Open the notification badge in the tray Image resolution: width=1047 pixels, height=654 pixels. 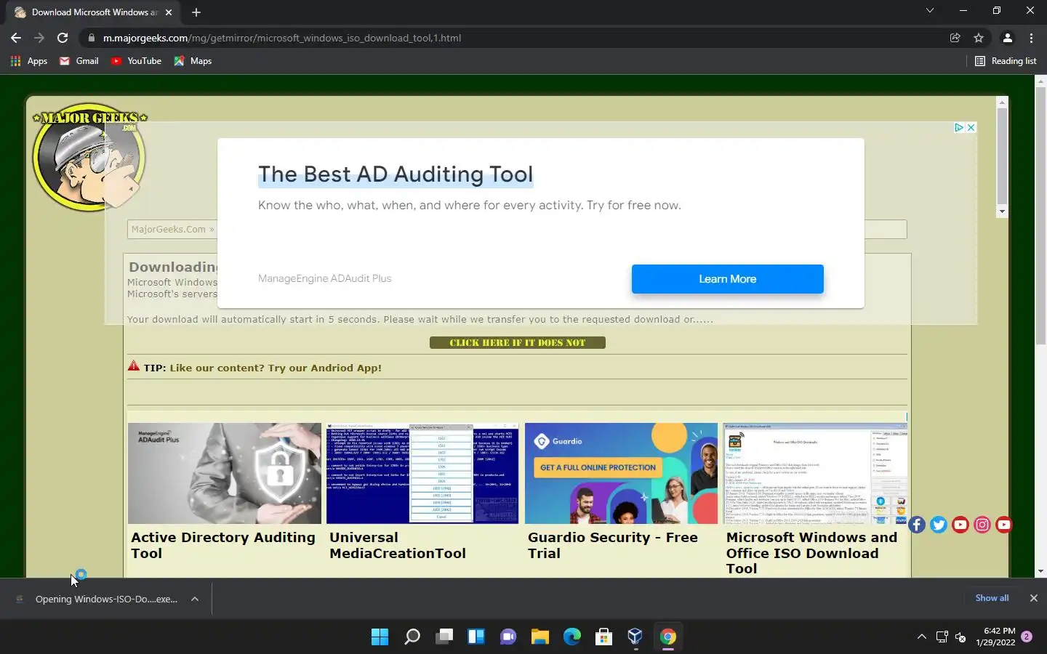tap(1027, 637)
